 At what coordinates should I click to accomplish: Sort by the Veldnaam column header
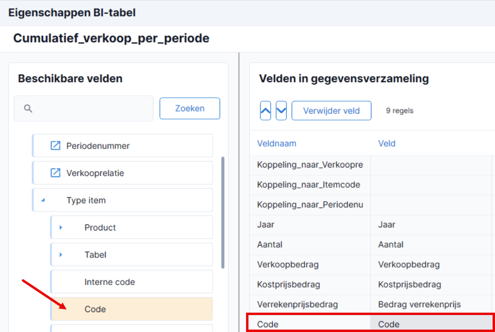[277, 143]
